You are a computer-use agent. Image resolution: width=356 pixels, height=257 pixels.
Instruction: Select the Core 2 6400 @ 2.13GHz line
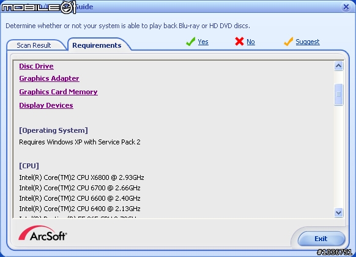click(x=80, y=209)
